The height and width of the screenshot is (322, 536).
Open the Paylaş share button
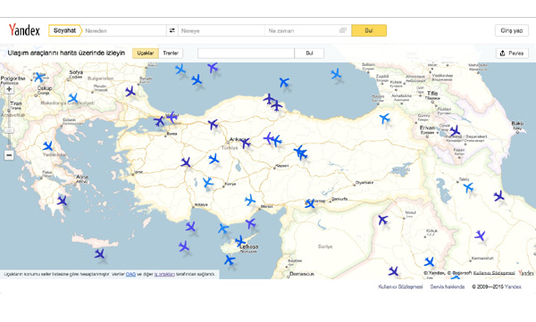[x=512, y=53]
